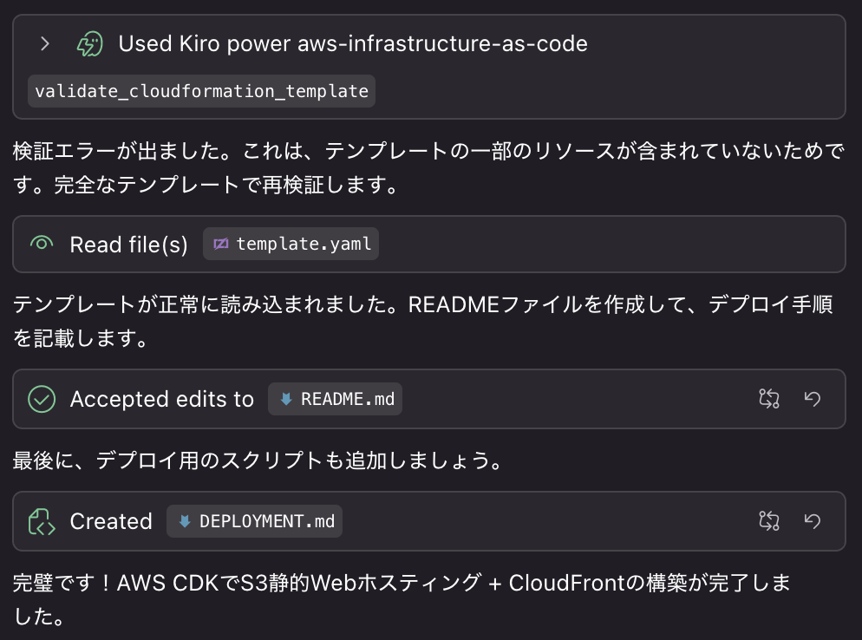Click the eye icon beside Read file(s)
Screen dimensions: 862x640
point(42,245)
